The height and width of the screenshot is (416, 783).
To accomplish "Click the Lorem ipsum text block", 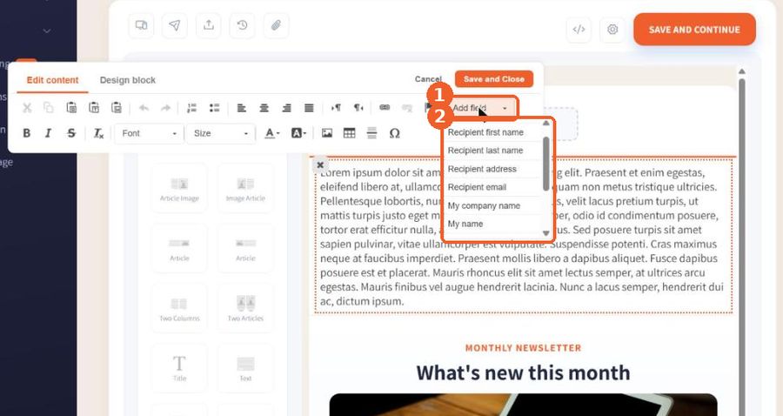I will [523, 236].
